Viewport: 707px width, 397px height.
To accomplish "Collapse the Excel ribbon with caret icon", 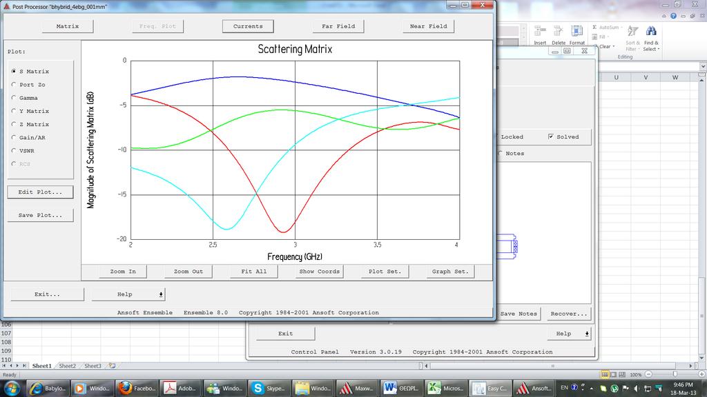I will [x=664, y=16].
